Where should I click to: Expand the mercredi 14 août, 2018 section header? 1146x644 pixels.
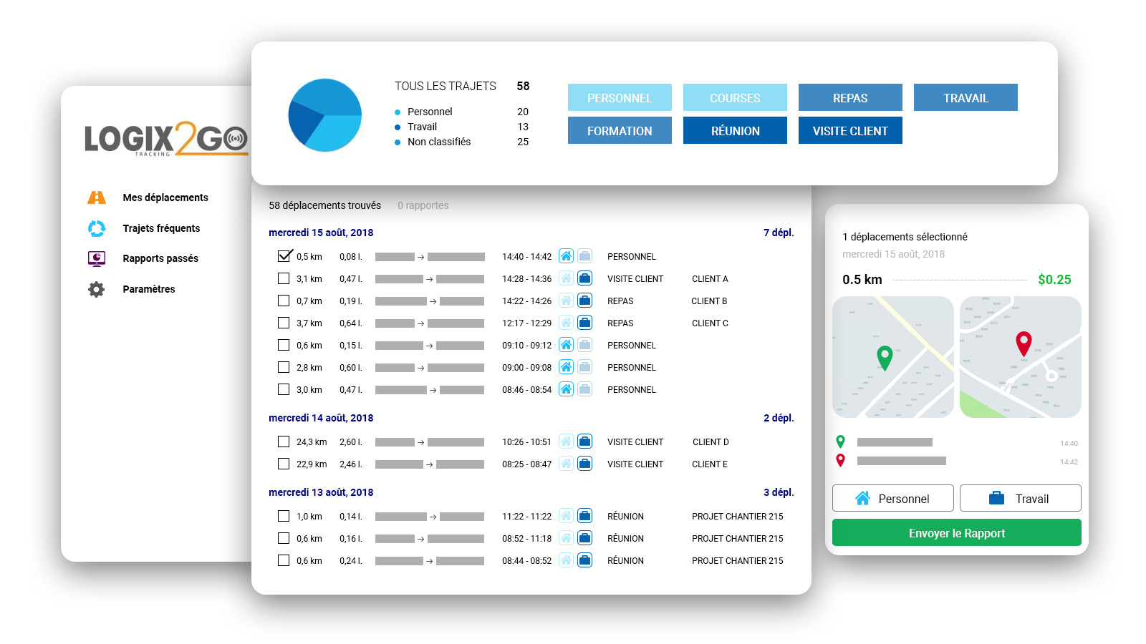pos(321,418)
